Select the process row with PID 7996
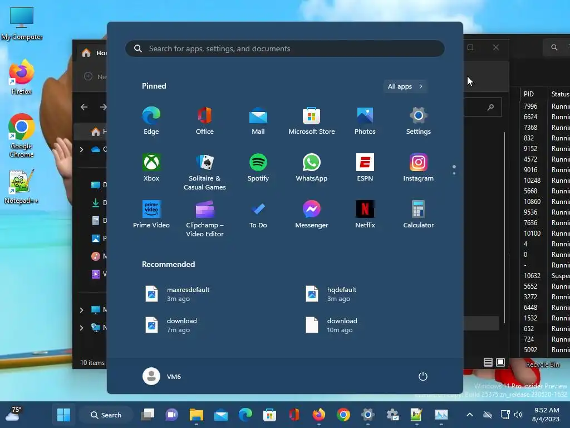Image resolution: width=570 pixels, height=428 pixels. pyautogui.click(x=546, y=106)
